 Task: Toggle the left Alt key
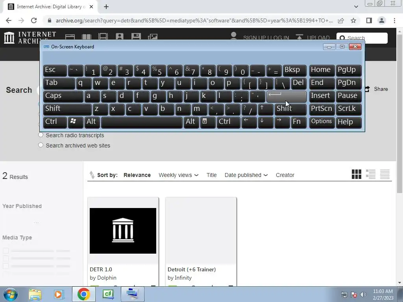92,122
